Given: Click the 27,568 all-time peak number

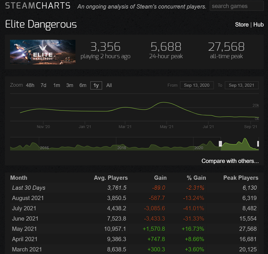Looking at the screenshot, I should point(226,47).
